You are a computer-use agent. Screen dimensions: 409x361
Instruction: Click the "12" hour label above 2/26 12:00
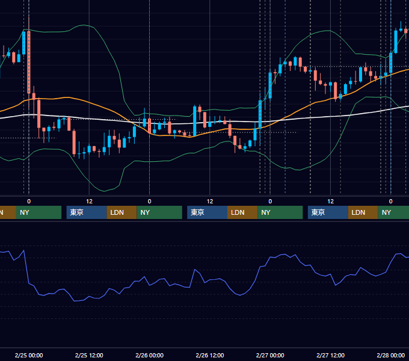coord(210,202)
